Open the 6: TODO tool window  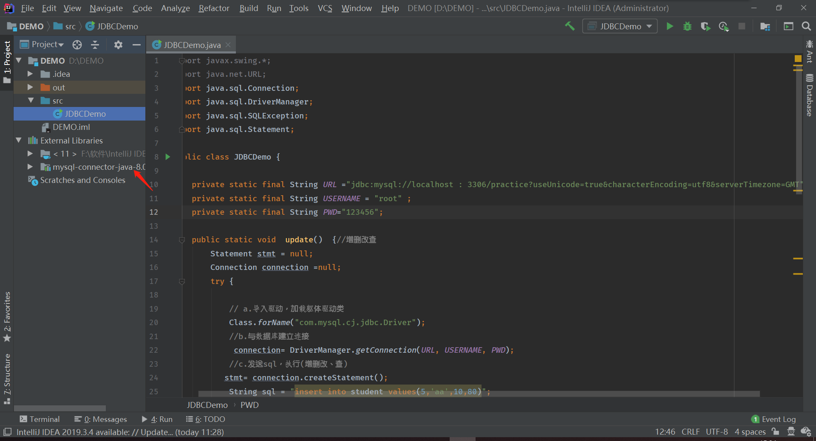pyautogui.click(x=206, y=419)
